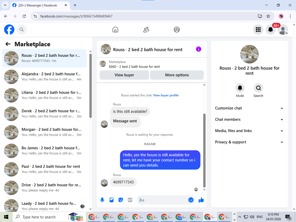The height and width of the screenshot is (222, 296).
Task: Open Laady conversation
Action: [44, 205]
